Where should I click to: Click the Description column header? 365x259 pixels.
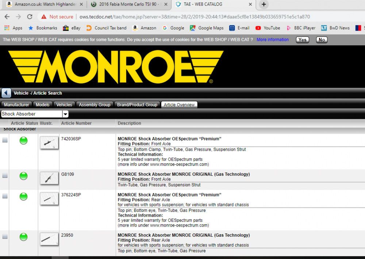tap(130, 123)
